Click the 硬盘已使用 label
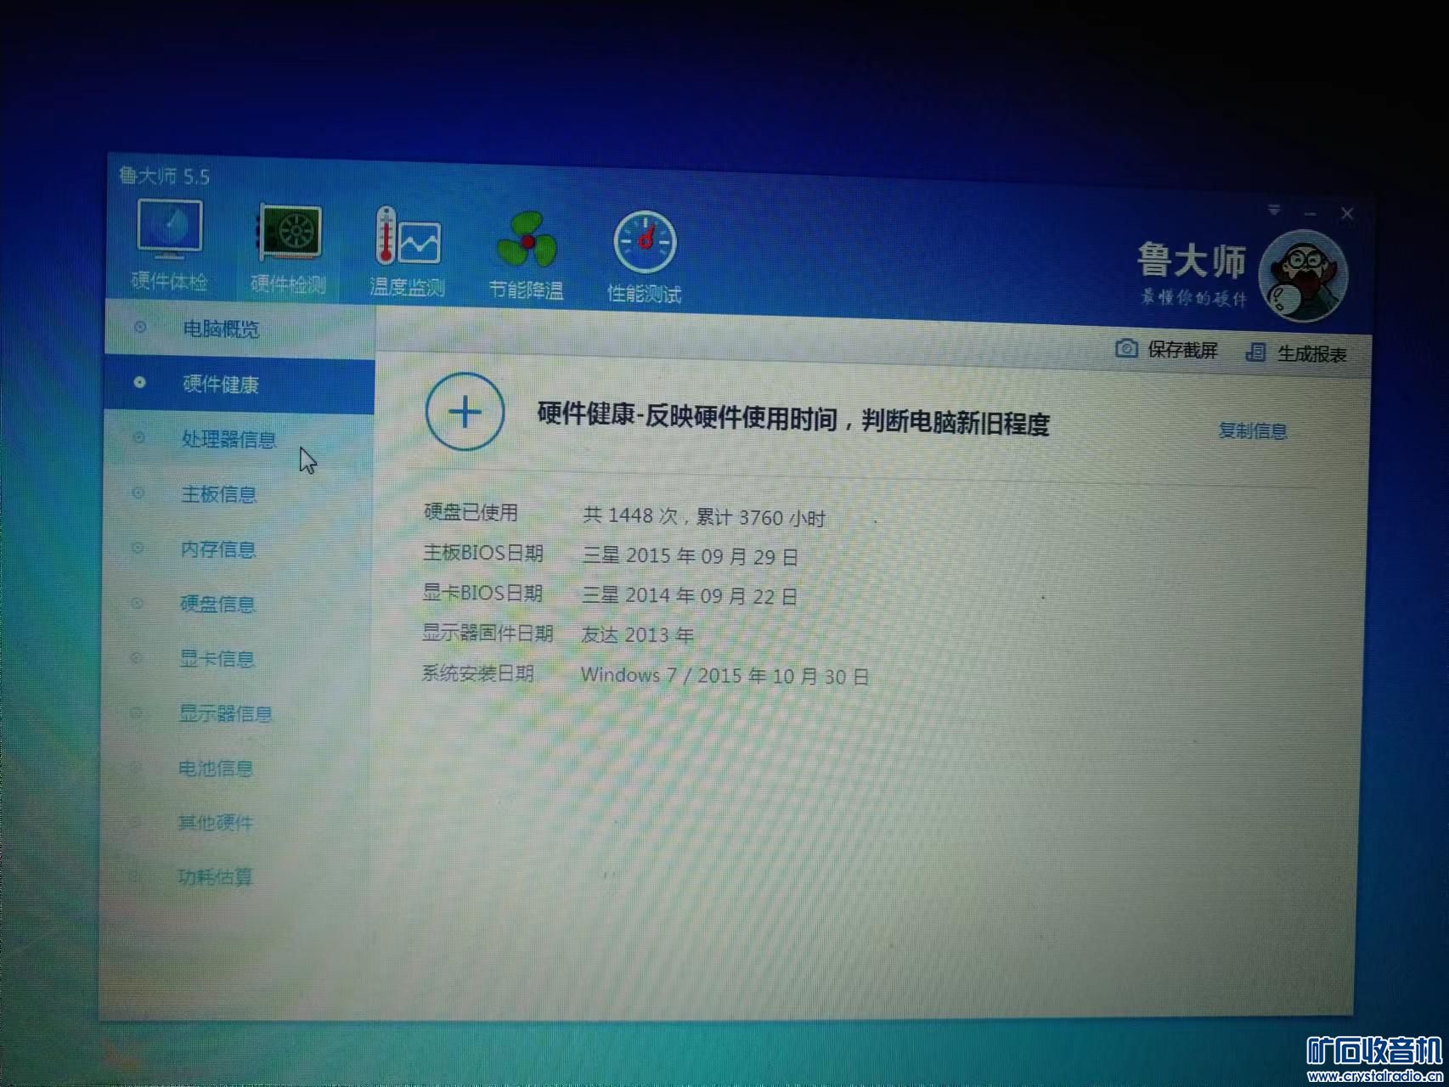The width and height of the screenshot is (1449, 1087). tap(471, 512)
